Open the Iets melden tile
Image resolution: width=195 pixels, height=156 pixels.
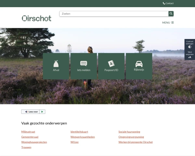pyautogui.click(x=84, y=66)
